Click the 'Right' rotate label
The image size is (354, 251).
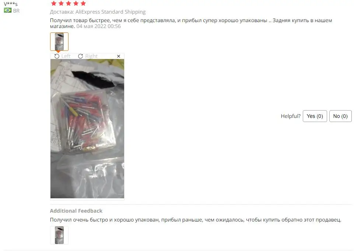point(91,56)
